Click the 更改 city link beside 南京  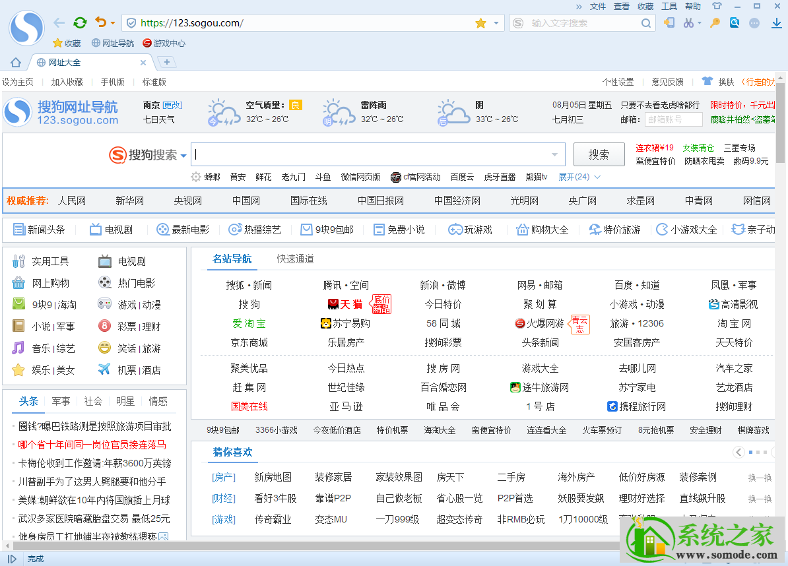(172, 105)
